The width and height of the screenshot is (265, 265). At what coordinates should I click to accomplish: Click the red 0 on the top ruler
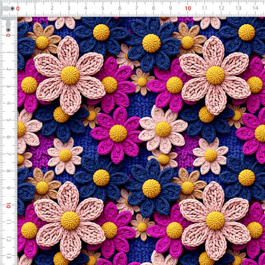coord(18,8)
